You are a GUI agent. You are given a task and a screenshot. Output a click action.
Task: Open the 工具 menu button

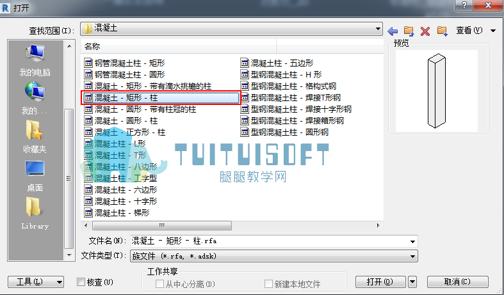pos(36,282)
